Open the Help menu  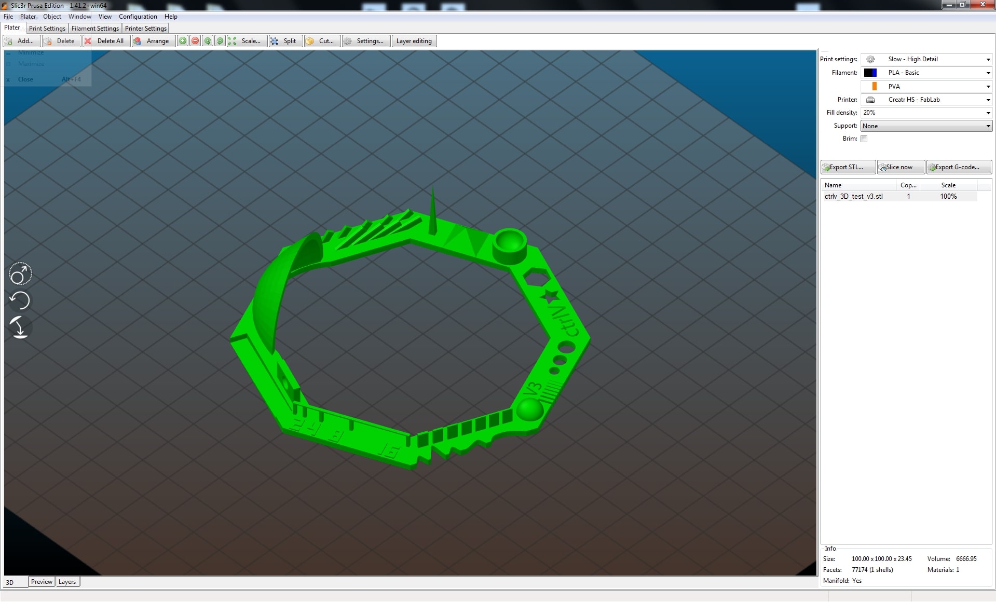coord(171,17)
